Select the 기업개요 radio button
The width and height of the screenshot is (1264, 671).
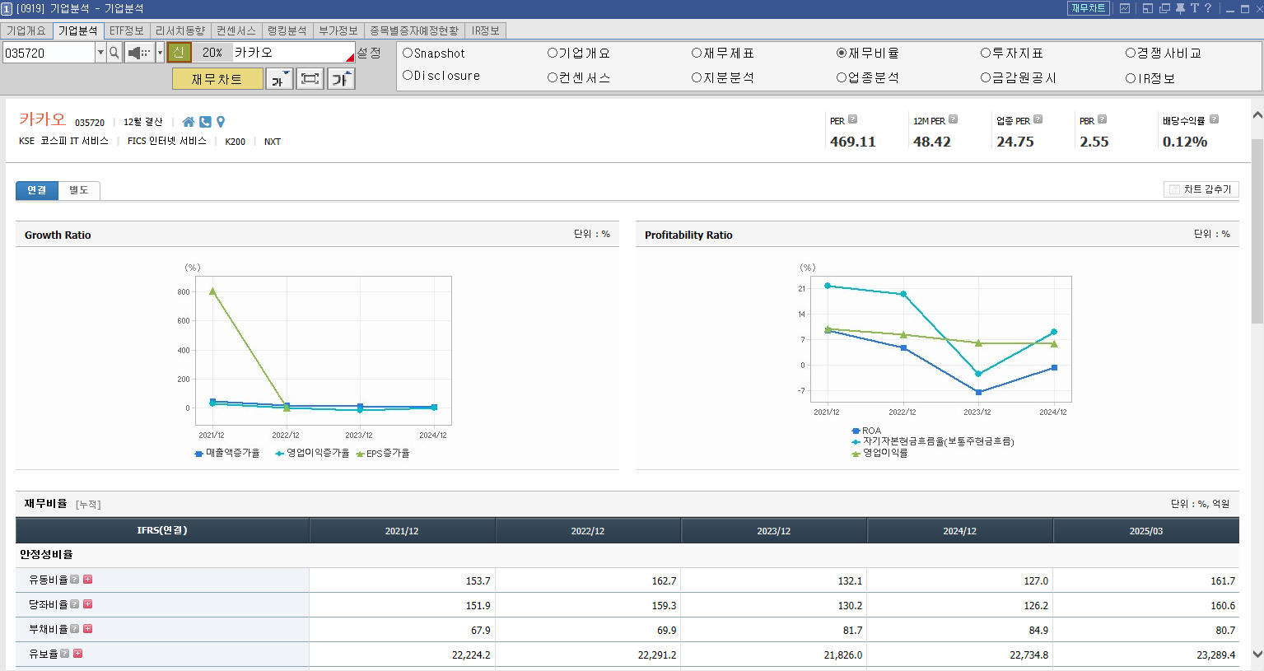[553, 53]
